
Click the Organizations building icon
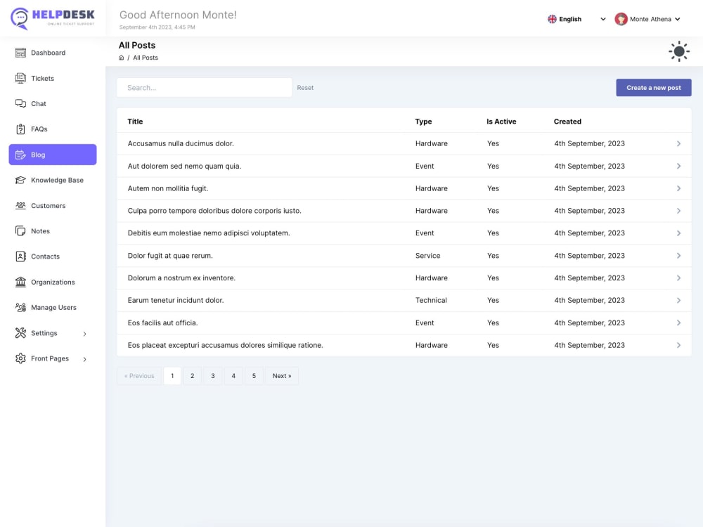click(20, 282)
